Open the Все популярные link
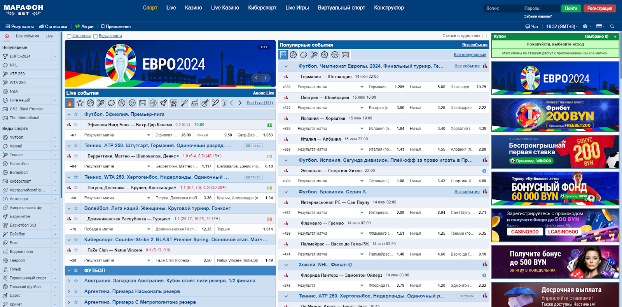622x307 pixels. [x=470, y=55]
